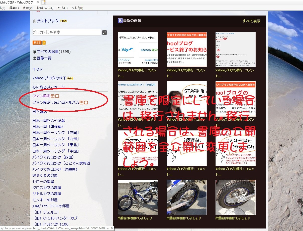Open the blue trials motorcycle photo thumbnail
Screen dimensions: 303x231
(x=138, y=197)
